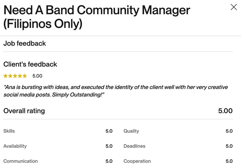The image size is (241, 166).
Task: Click the Deadlines 5.0 score value
Action: (x=229, y=146)
